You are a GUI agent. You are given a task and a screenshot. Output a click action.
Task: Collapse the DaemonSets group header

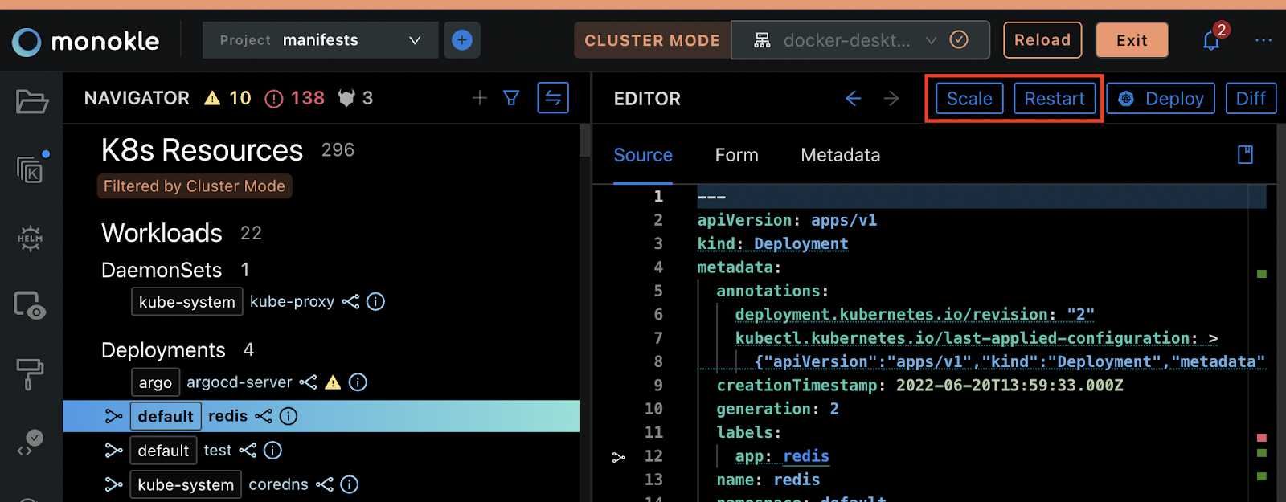click(162, 270)
